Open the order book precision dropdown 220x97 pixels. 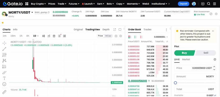point(161,37)
